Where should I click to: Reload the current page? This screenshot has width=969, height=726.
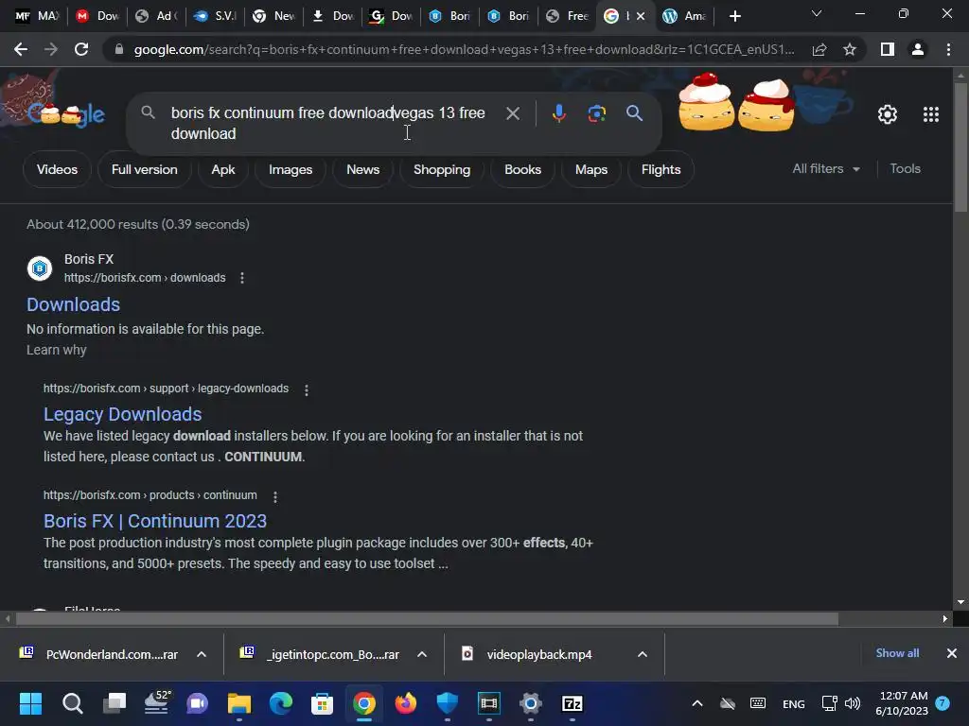81,49
